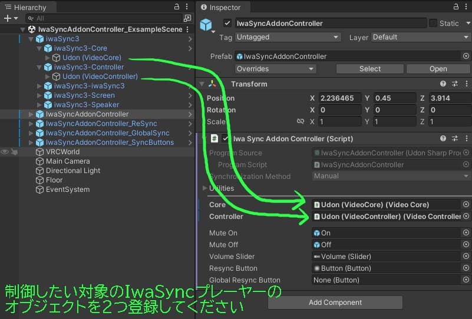Click the object picker for Core field
This screenshot has width=472, height=319.
[x=466, y=205]
